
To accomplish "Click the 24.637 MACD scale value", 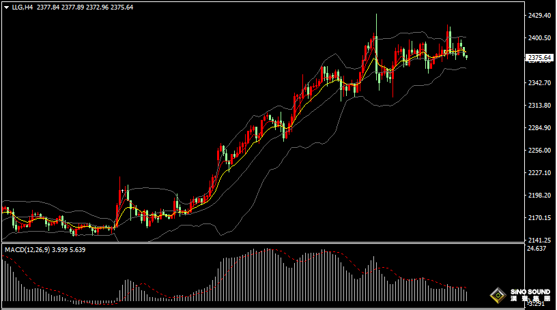I will point(537,249).
